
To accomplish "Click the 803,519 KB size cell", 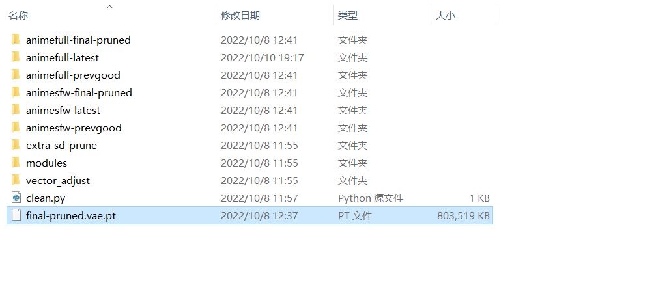I will tap(463, 215).
